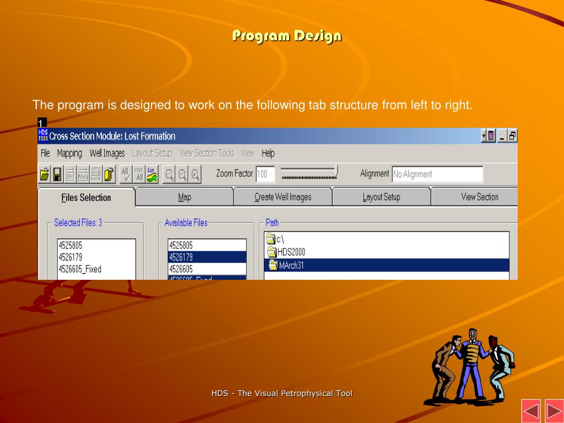Screen dimensions: 564x423
Task: Select 4525805 in Available Files list
Action: point(207,245)
